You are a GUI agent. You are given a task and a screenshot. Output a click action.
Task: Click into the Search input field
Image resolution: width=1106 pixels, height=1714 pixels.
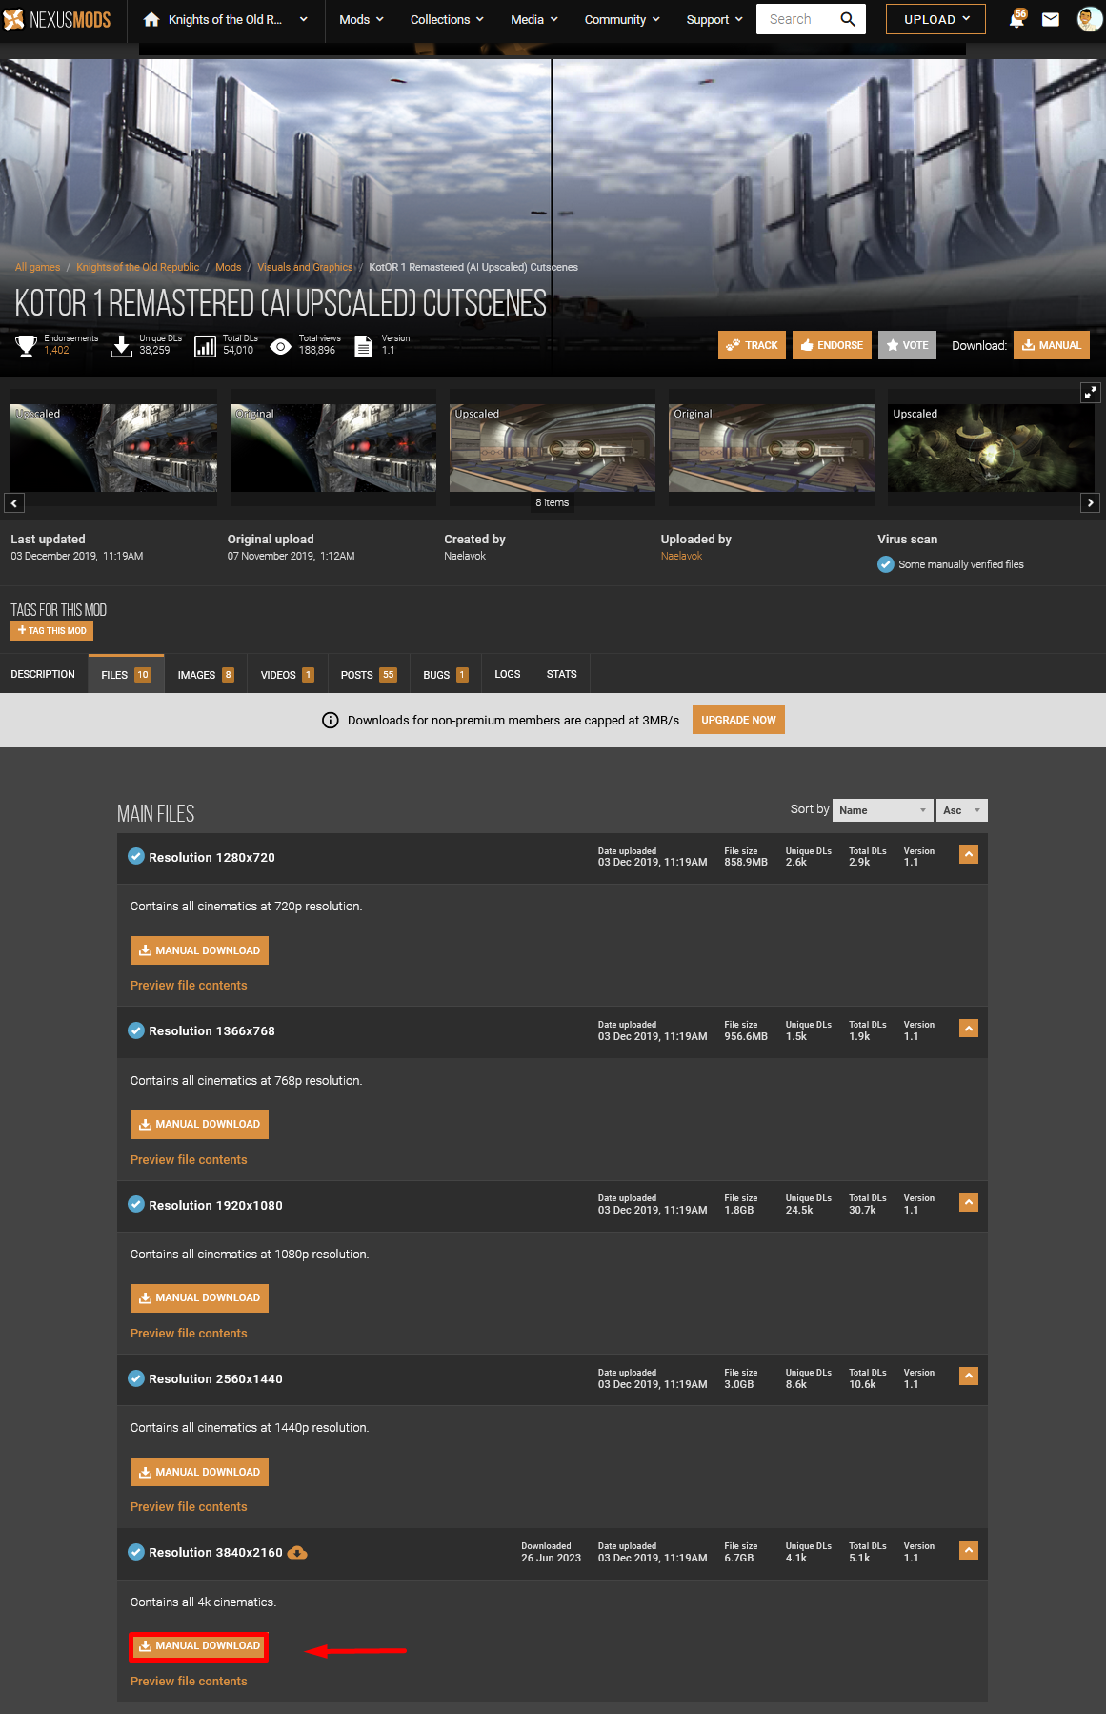tap(796, 19)
